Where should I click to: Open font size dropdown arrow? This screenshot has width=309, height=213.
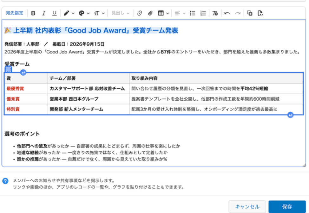click(x=103, y=13)
